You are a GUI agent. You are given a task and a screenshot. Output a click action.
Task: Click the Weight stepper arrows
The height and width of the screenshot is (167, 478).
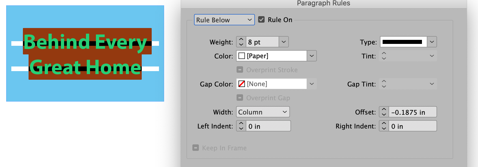pyautogui.click(x=241, y=42)
